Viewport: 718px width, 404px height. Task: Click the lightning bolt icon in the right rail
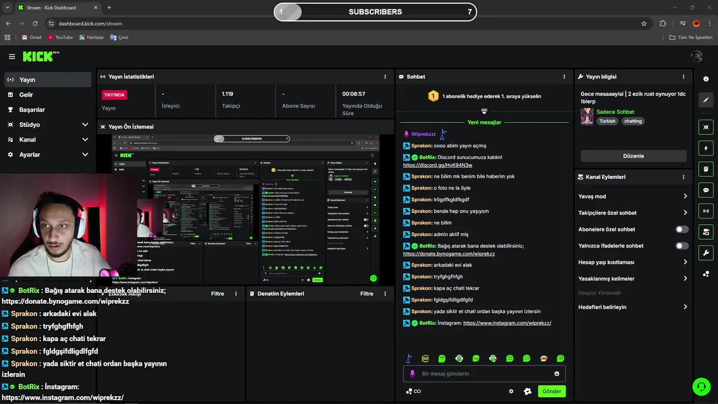click(x=706, y=148)
